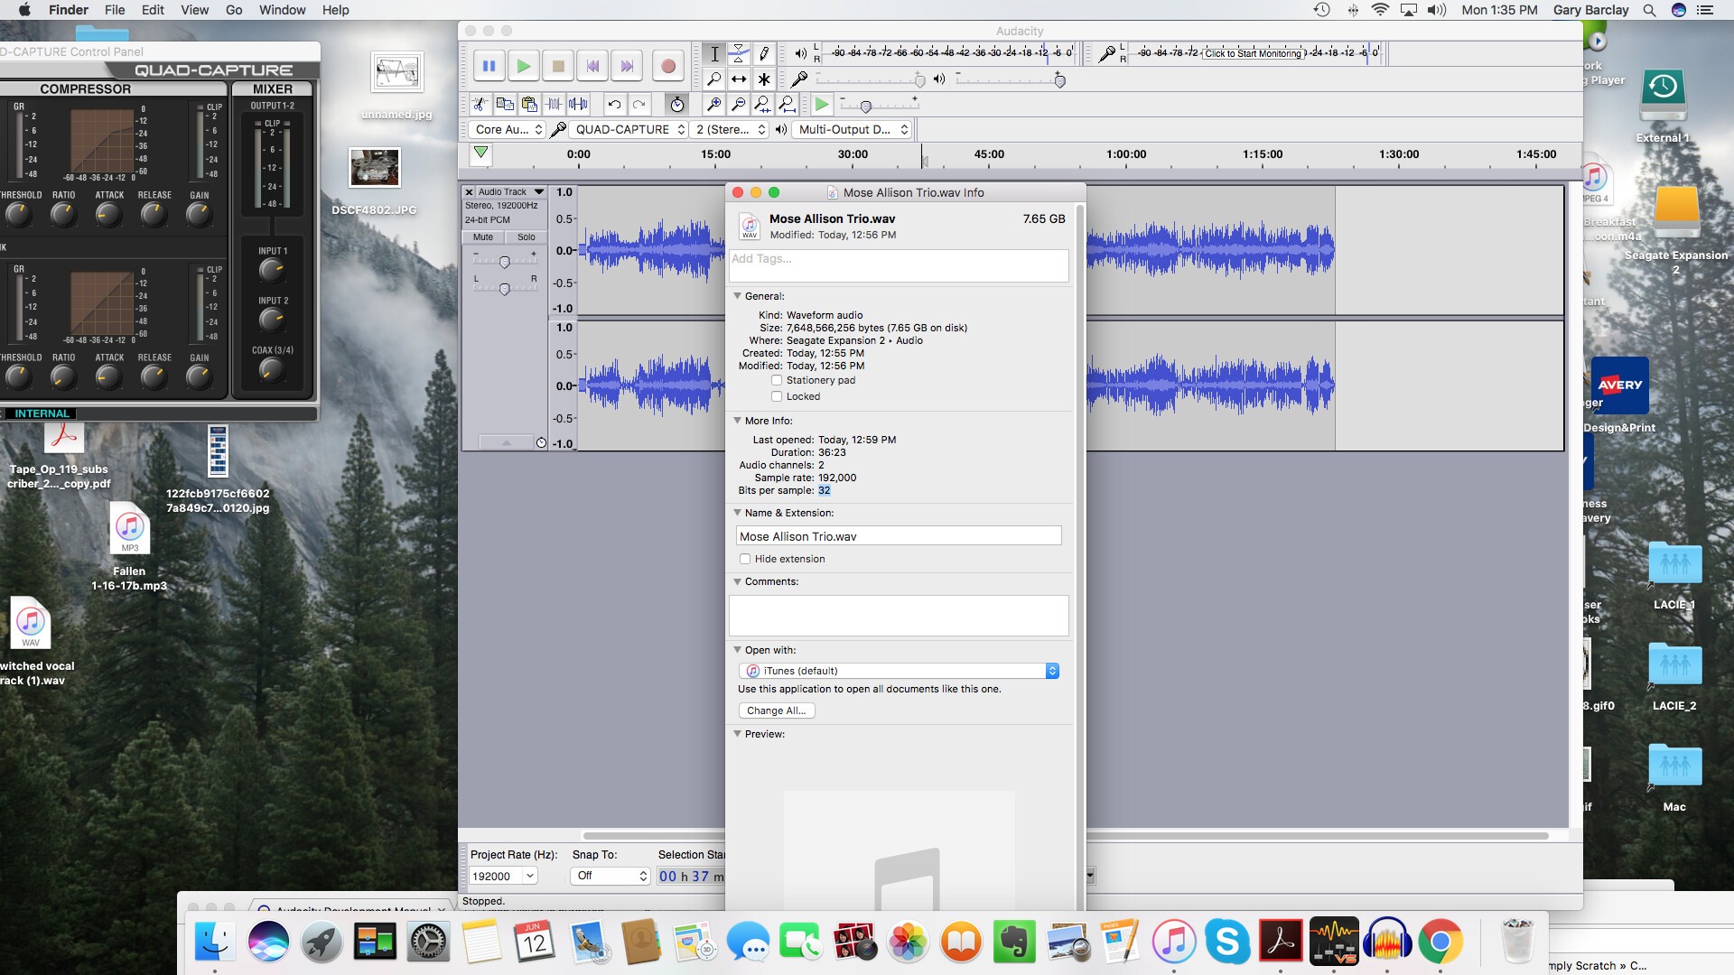
Task: Click the Mose Allison Trio.wav name field
Action: pos(899,536)
